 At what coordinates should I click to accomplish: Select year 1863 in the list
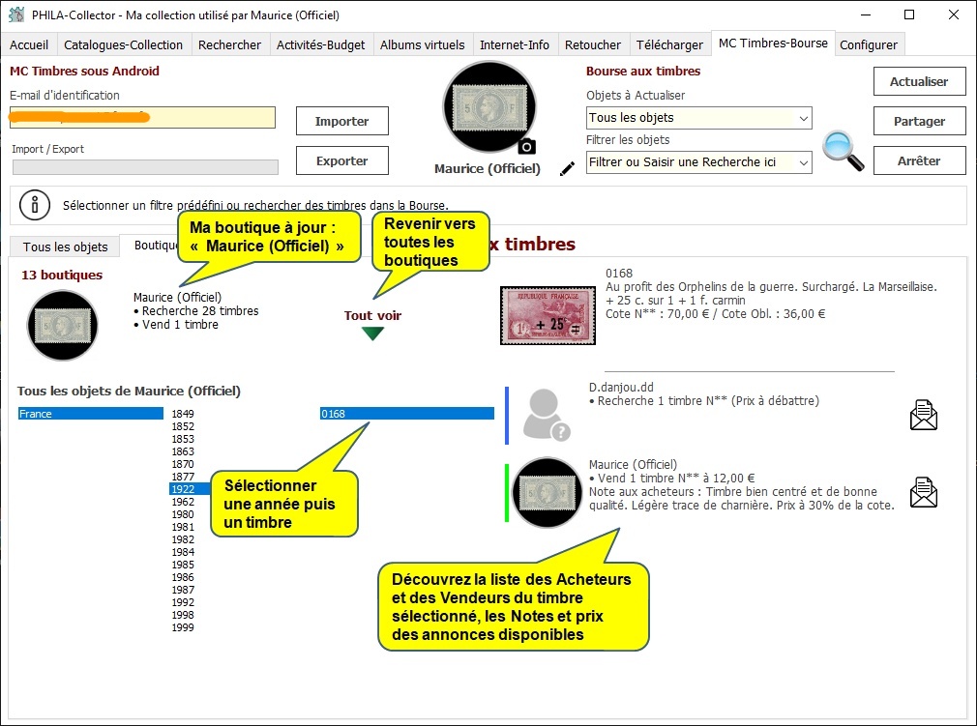coord(183,451)
